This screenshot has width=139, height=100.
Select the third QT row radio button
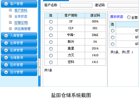(x=113, y=44)
